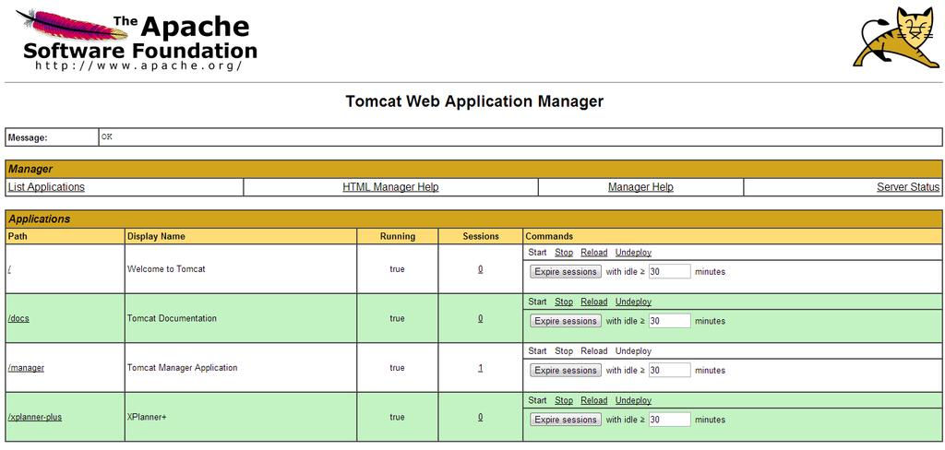Click the 'Display Name' column header
The width and height of the screenshot is (945, 450).
coord(156,236)
